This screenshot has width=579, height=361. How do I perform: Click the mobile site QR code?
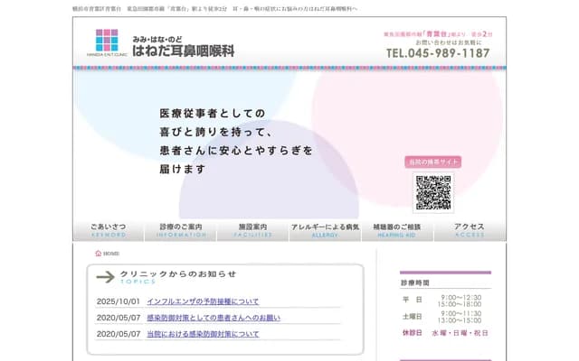tap(433, 192)
